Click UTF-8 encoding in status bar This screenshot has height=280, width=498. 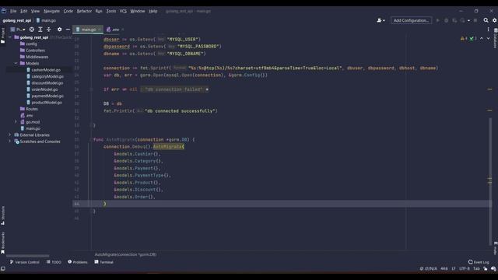click(464, 268)
